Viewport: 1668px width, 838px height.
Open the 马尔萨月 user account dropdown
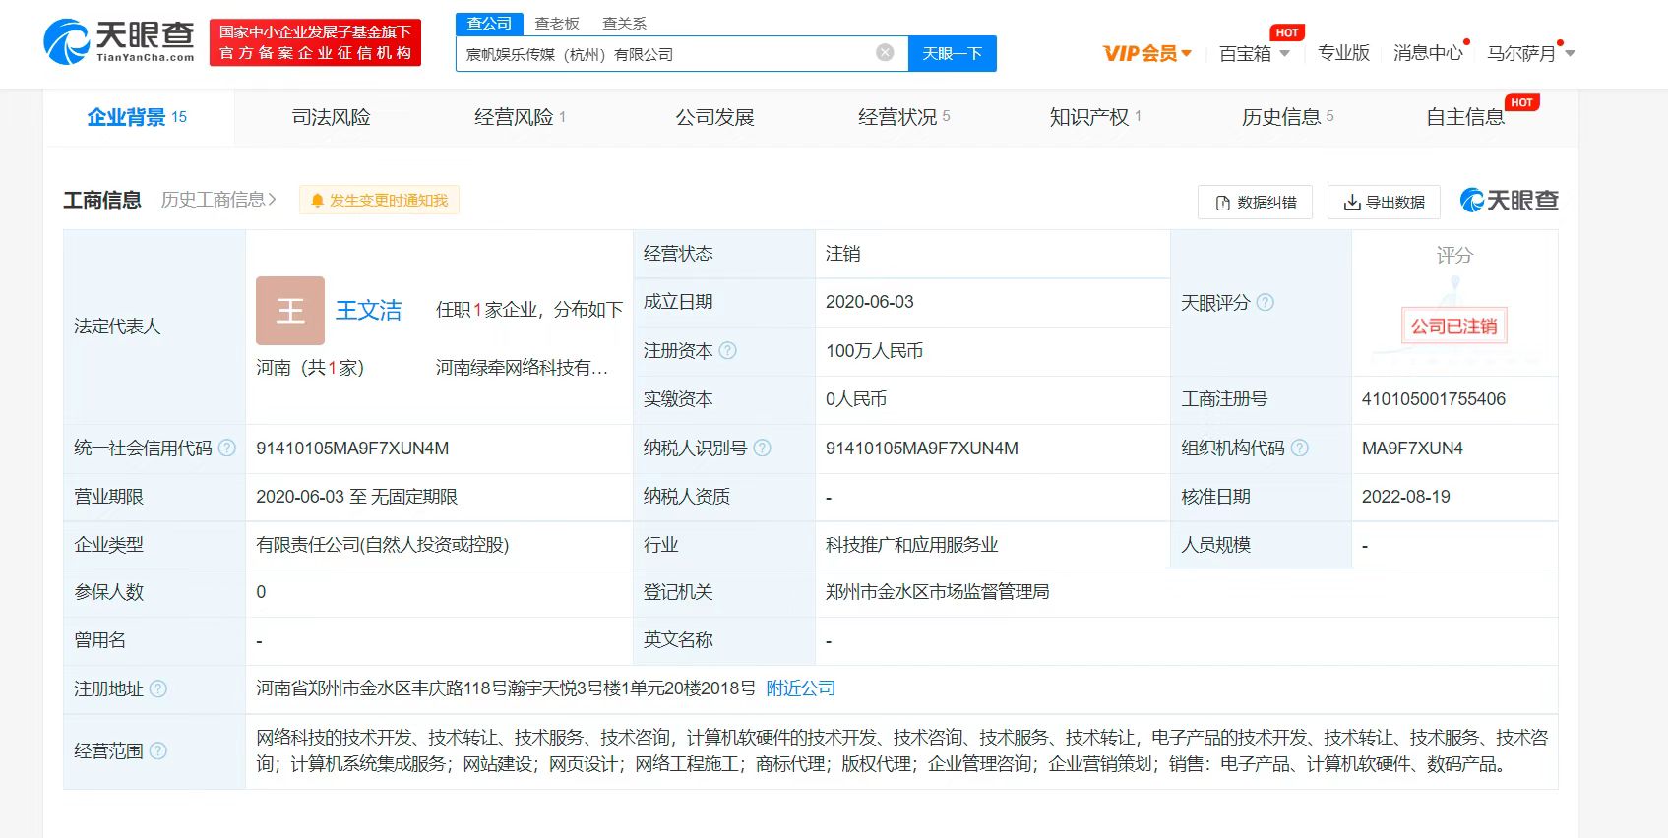(x=1531, y=53)
